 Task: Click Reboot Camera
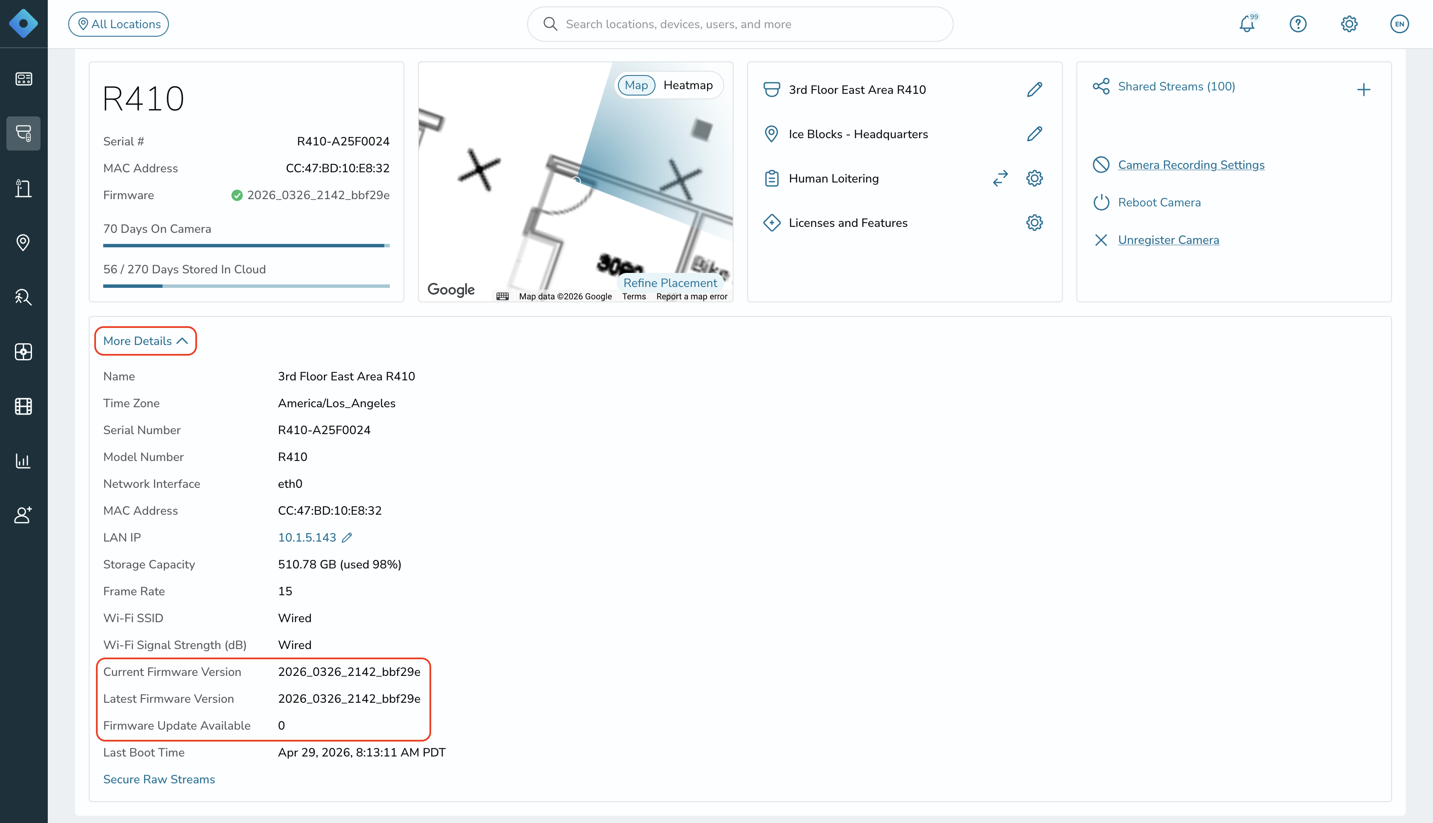point(1159,203)
